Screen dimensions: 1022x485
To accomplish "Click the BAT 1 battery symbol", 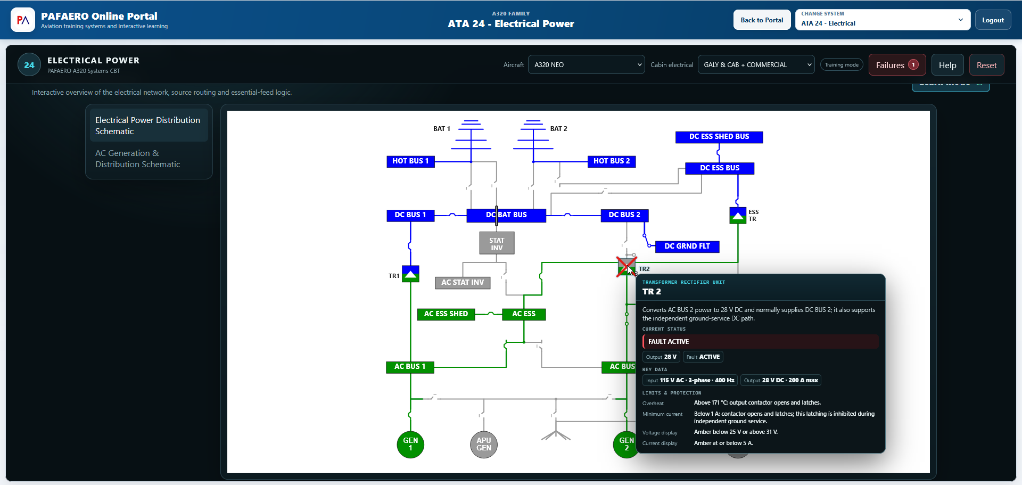I will tap(471, 135).
